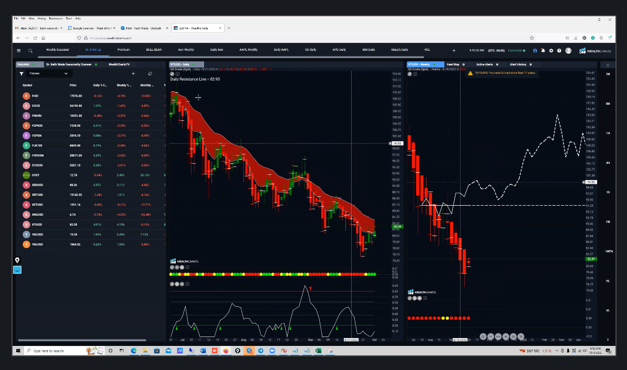Open the WealthCharts hamburger main menu

18,50
